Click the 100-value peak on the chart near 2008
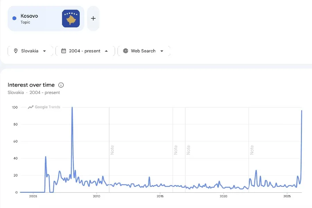 [72, 108]
